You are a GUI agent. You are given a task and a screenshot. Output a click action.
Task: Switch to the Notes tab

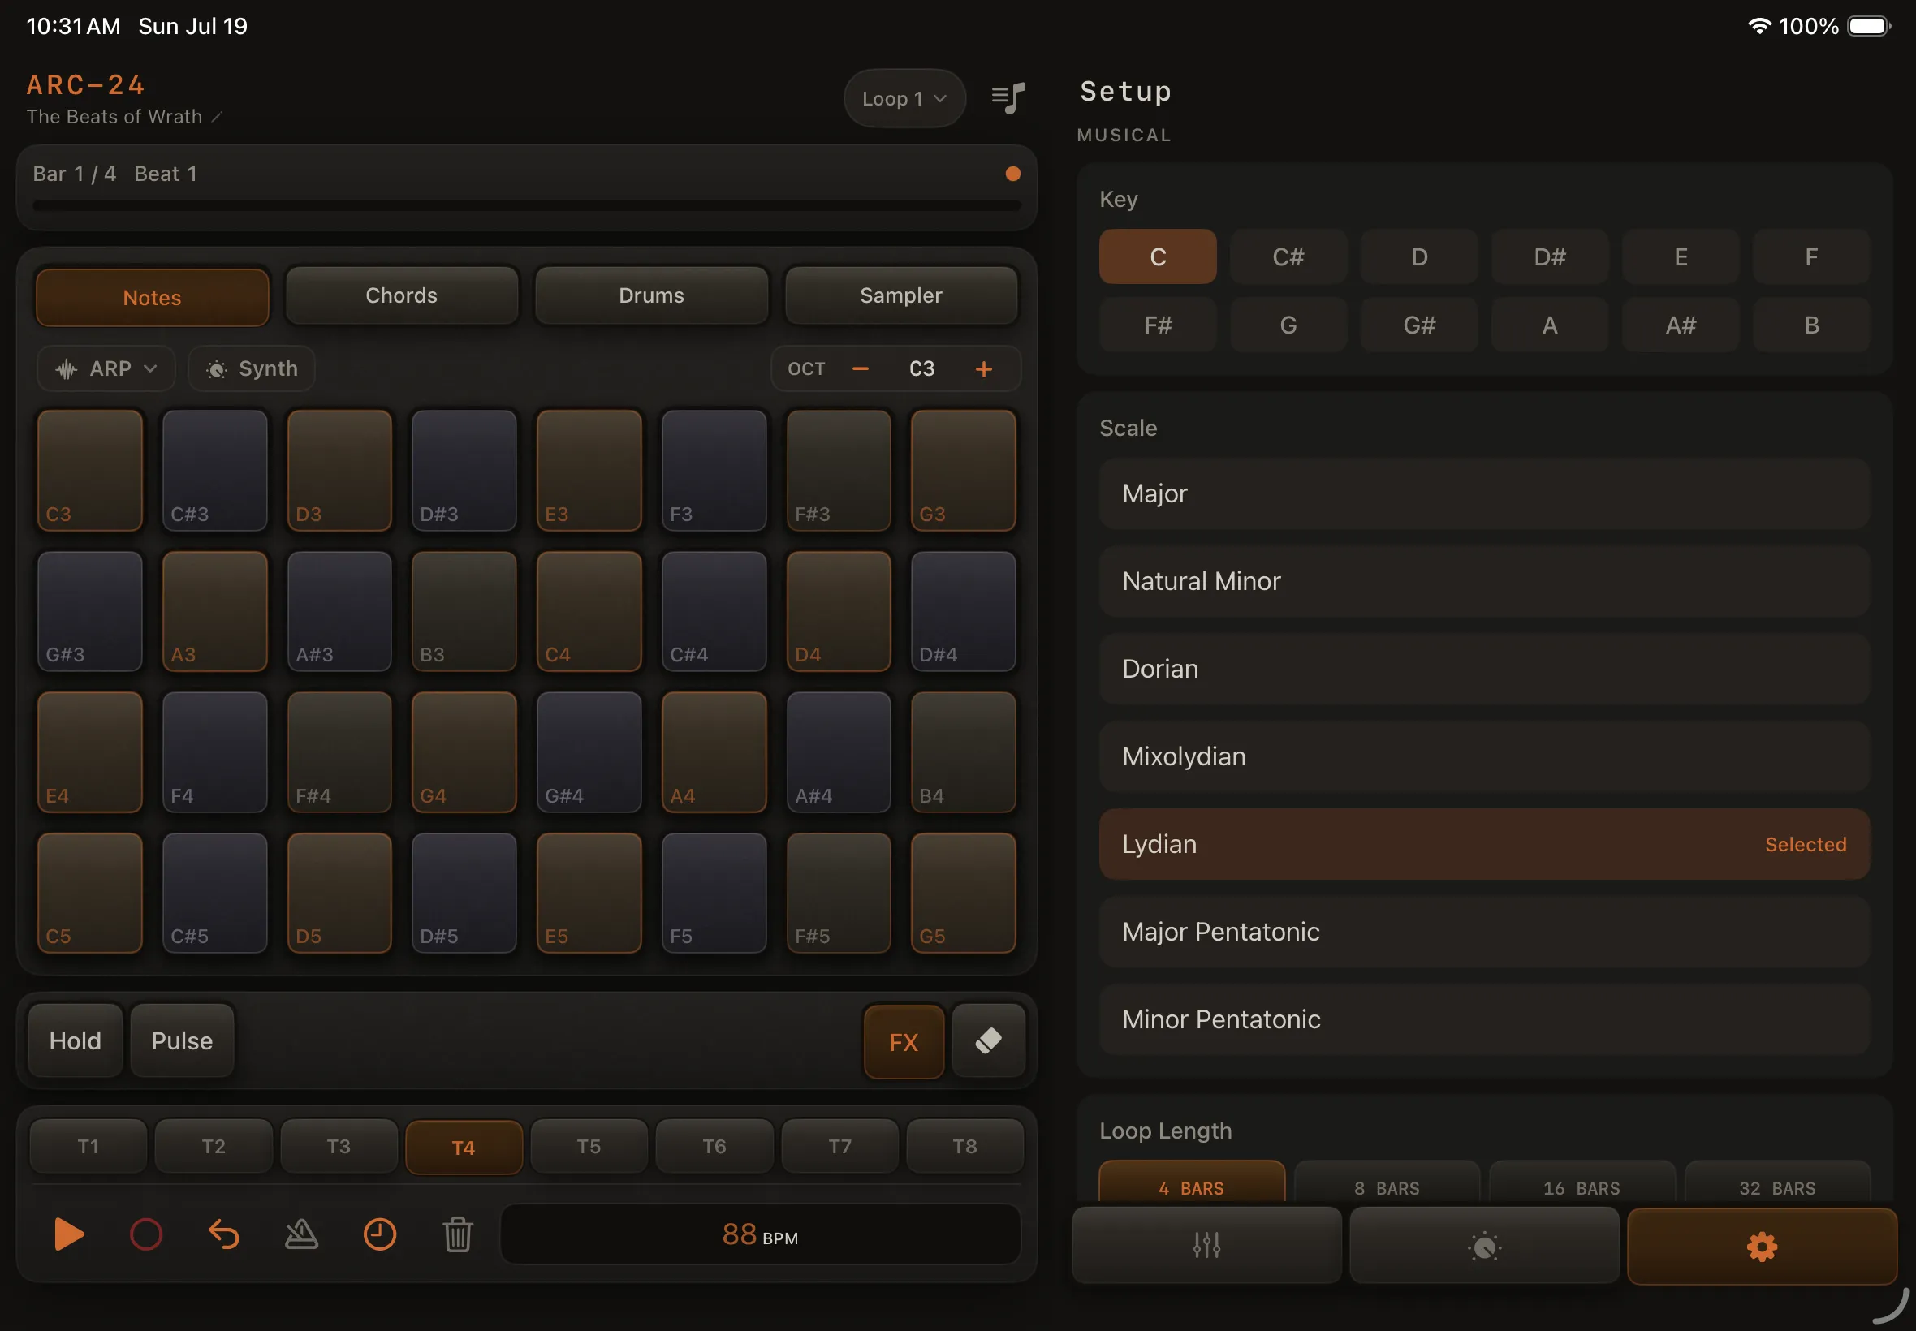click(152, 297)
